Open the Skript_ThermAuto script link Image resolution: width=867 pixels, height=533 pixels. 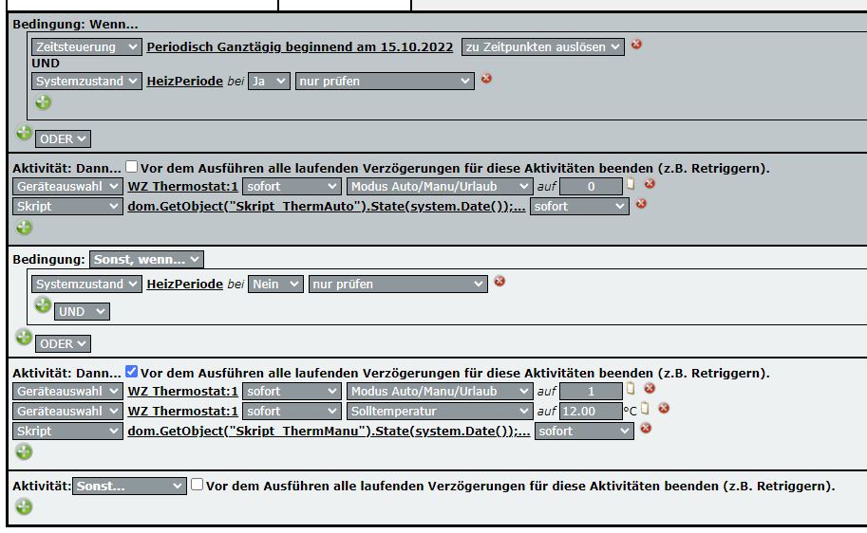327,207
